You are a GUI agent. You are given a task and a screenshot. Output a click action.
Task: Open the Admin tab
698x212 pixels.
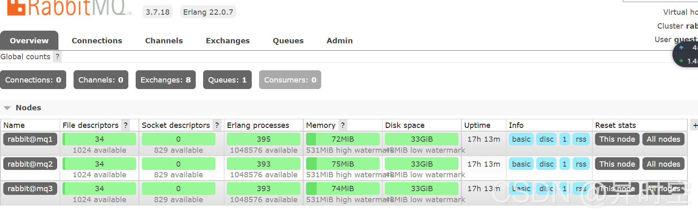click(340, 40)
